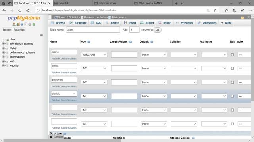
Task: Click Length/Values field for name row
Action: [x=124, y=54]
